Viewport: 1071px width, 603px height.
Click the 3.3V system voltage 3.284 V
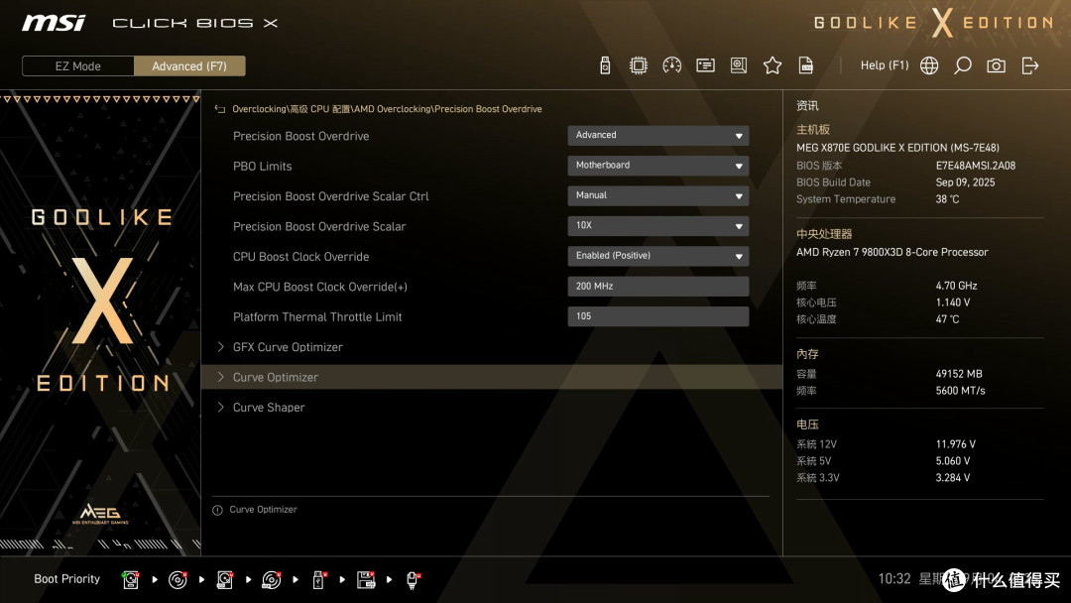tap(953, 478)
